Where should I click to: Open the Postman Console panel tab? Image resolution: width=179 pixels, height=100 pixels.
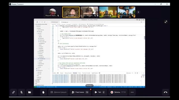[x=86, y=73]
